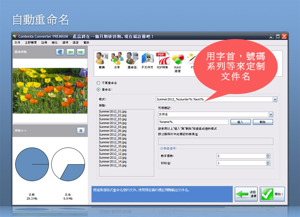Open the 選項 menu

[65, 43]
